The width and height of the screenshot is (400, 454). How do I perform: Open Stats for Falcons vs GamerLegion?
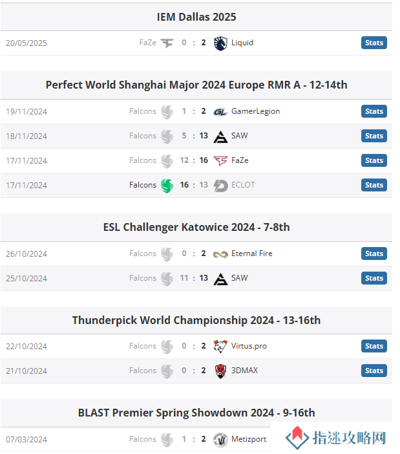coord(374,111)
